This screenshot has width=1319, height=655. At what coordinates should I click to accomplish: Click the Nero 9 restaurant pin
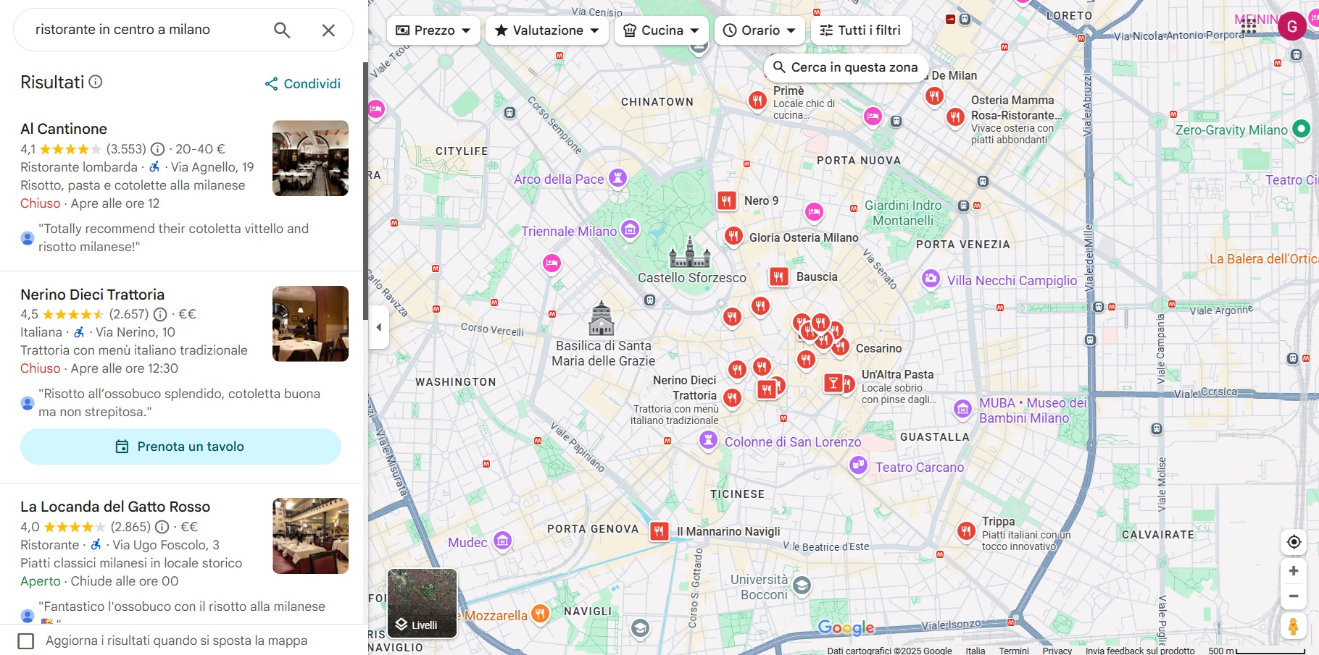pos(727,201)
